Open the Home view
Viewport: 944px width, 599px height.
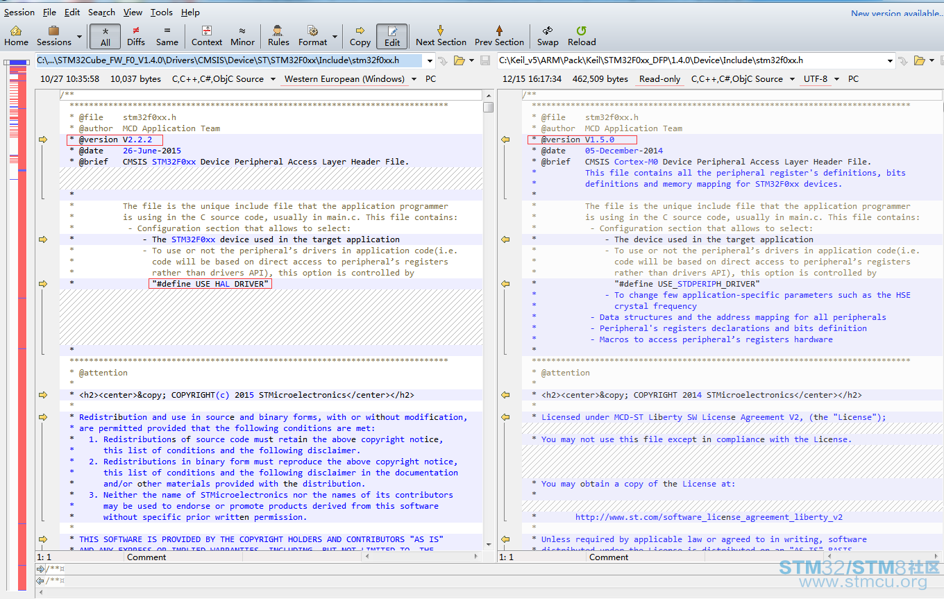[16, 36]
